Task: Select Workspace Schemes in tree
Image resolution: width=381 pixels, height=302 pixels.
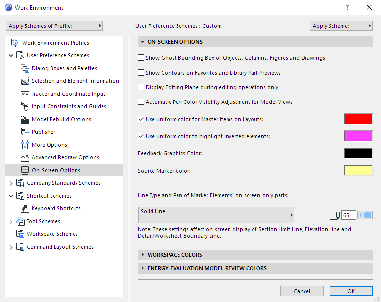Action: (52, 234)
